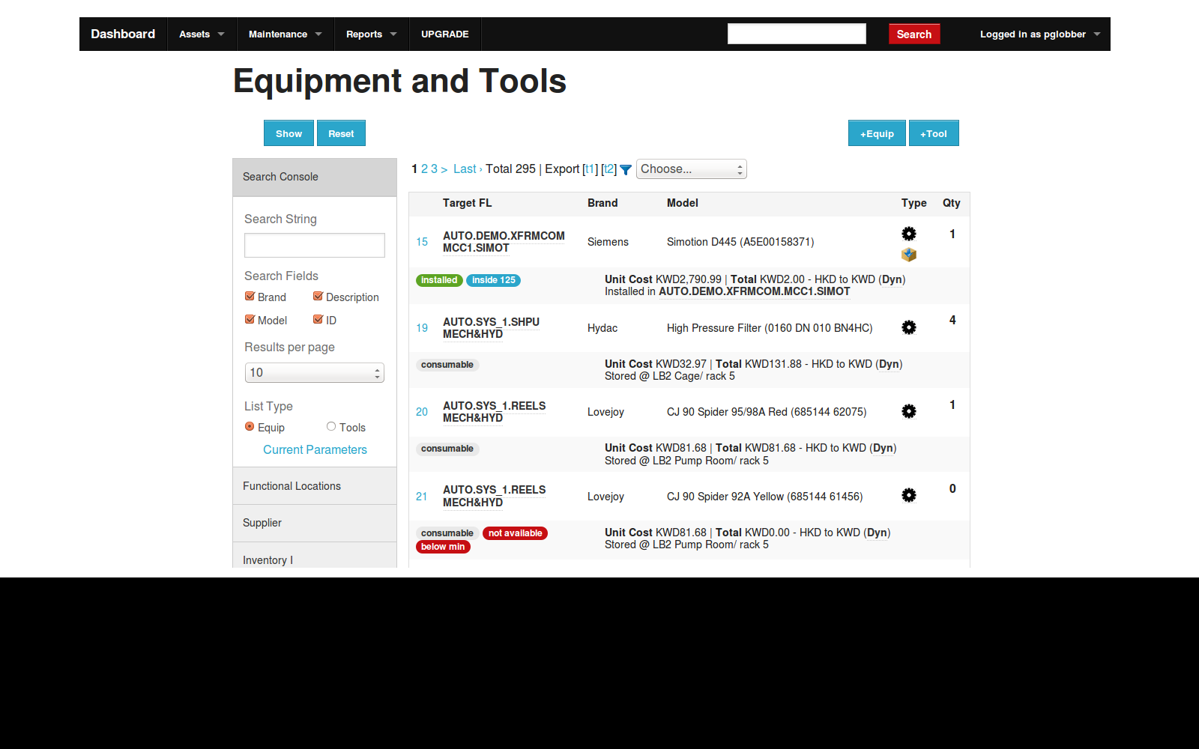Toggle the ID search field checkbox

coord(318,319)
